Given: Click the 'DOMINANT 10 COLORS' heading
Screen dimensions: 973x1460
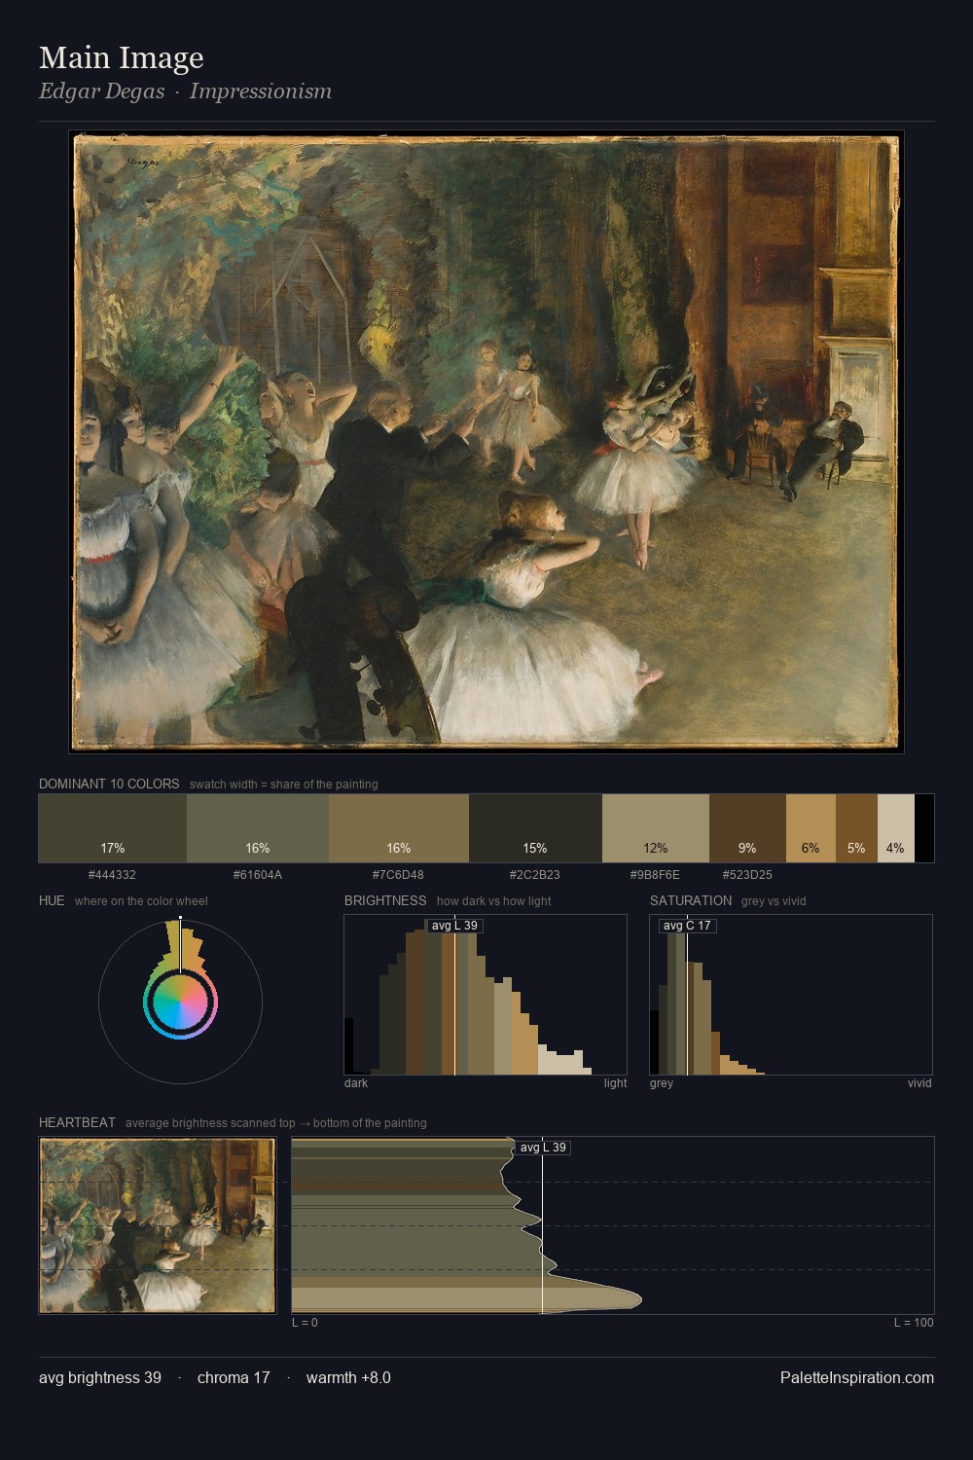Looking at the screenshot, I should (109, 784).
